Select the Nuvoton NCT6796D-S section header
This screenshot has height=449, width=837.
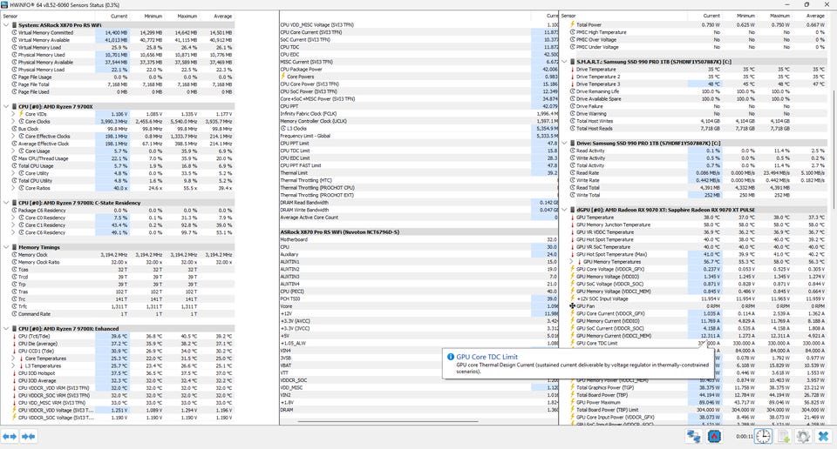[x=419, y=232]
